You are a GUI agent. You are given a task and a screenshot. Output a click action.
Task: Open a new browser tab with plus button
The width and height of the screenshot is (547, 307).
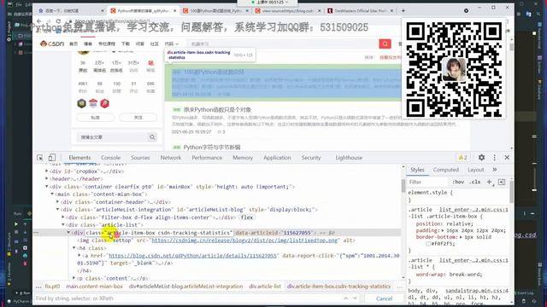pos(403,11)
